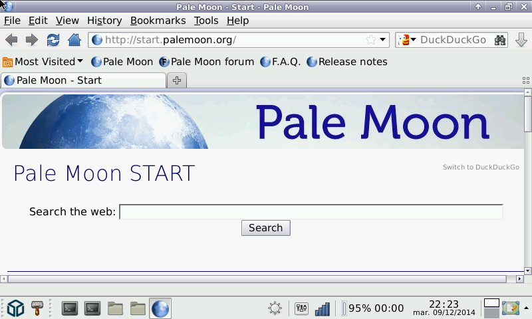Open the Bookmarks menu

tap(158, 21)
